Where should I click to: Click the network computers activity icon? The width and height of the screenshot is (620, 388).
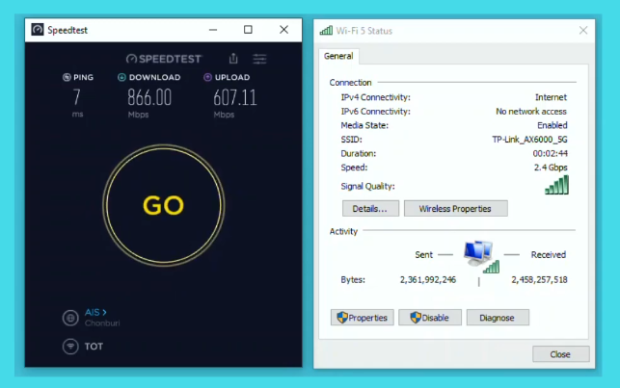480,256
